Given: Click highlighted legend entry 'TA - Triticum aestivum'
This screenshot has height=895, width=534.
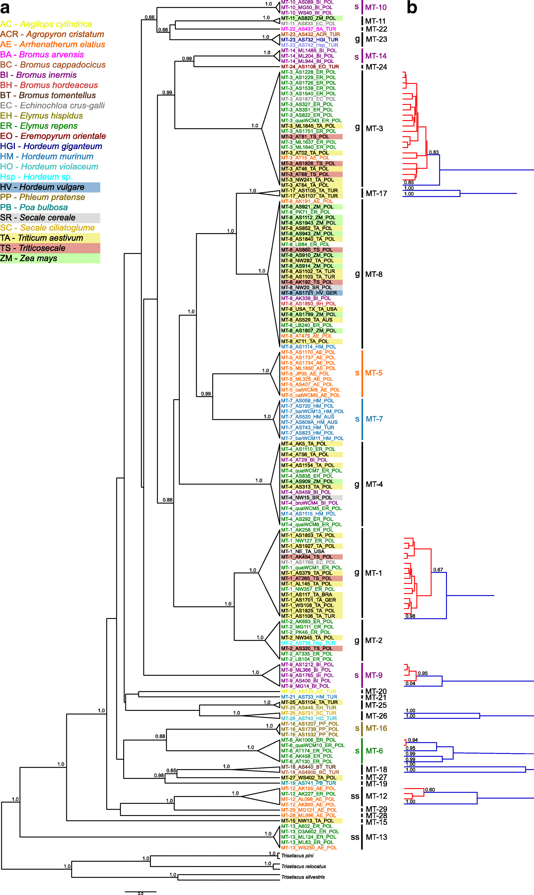Looking at the screenshot, I should coord(50,238).
